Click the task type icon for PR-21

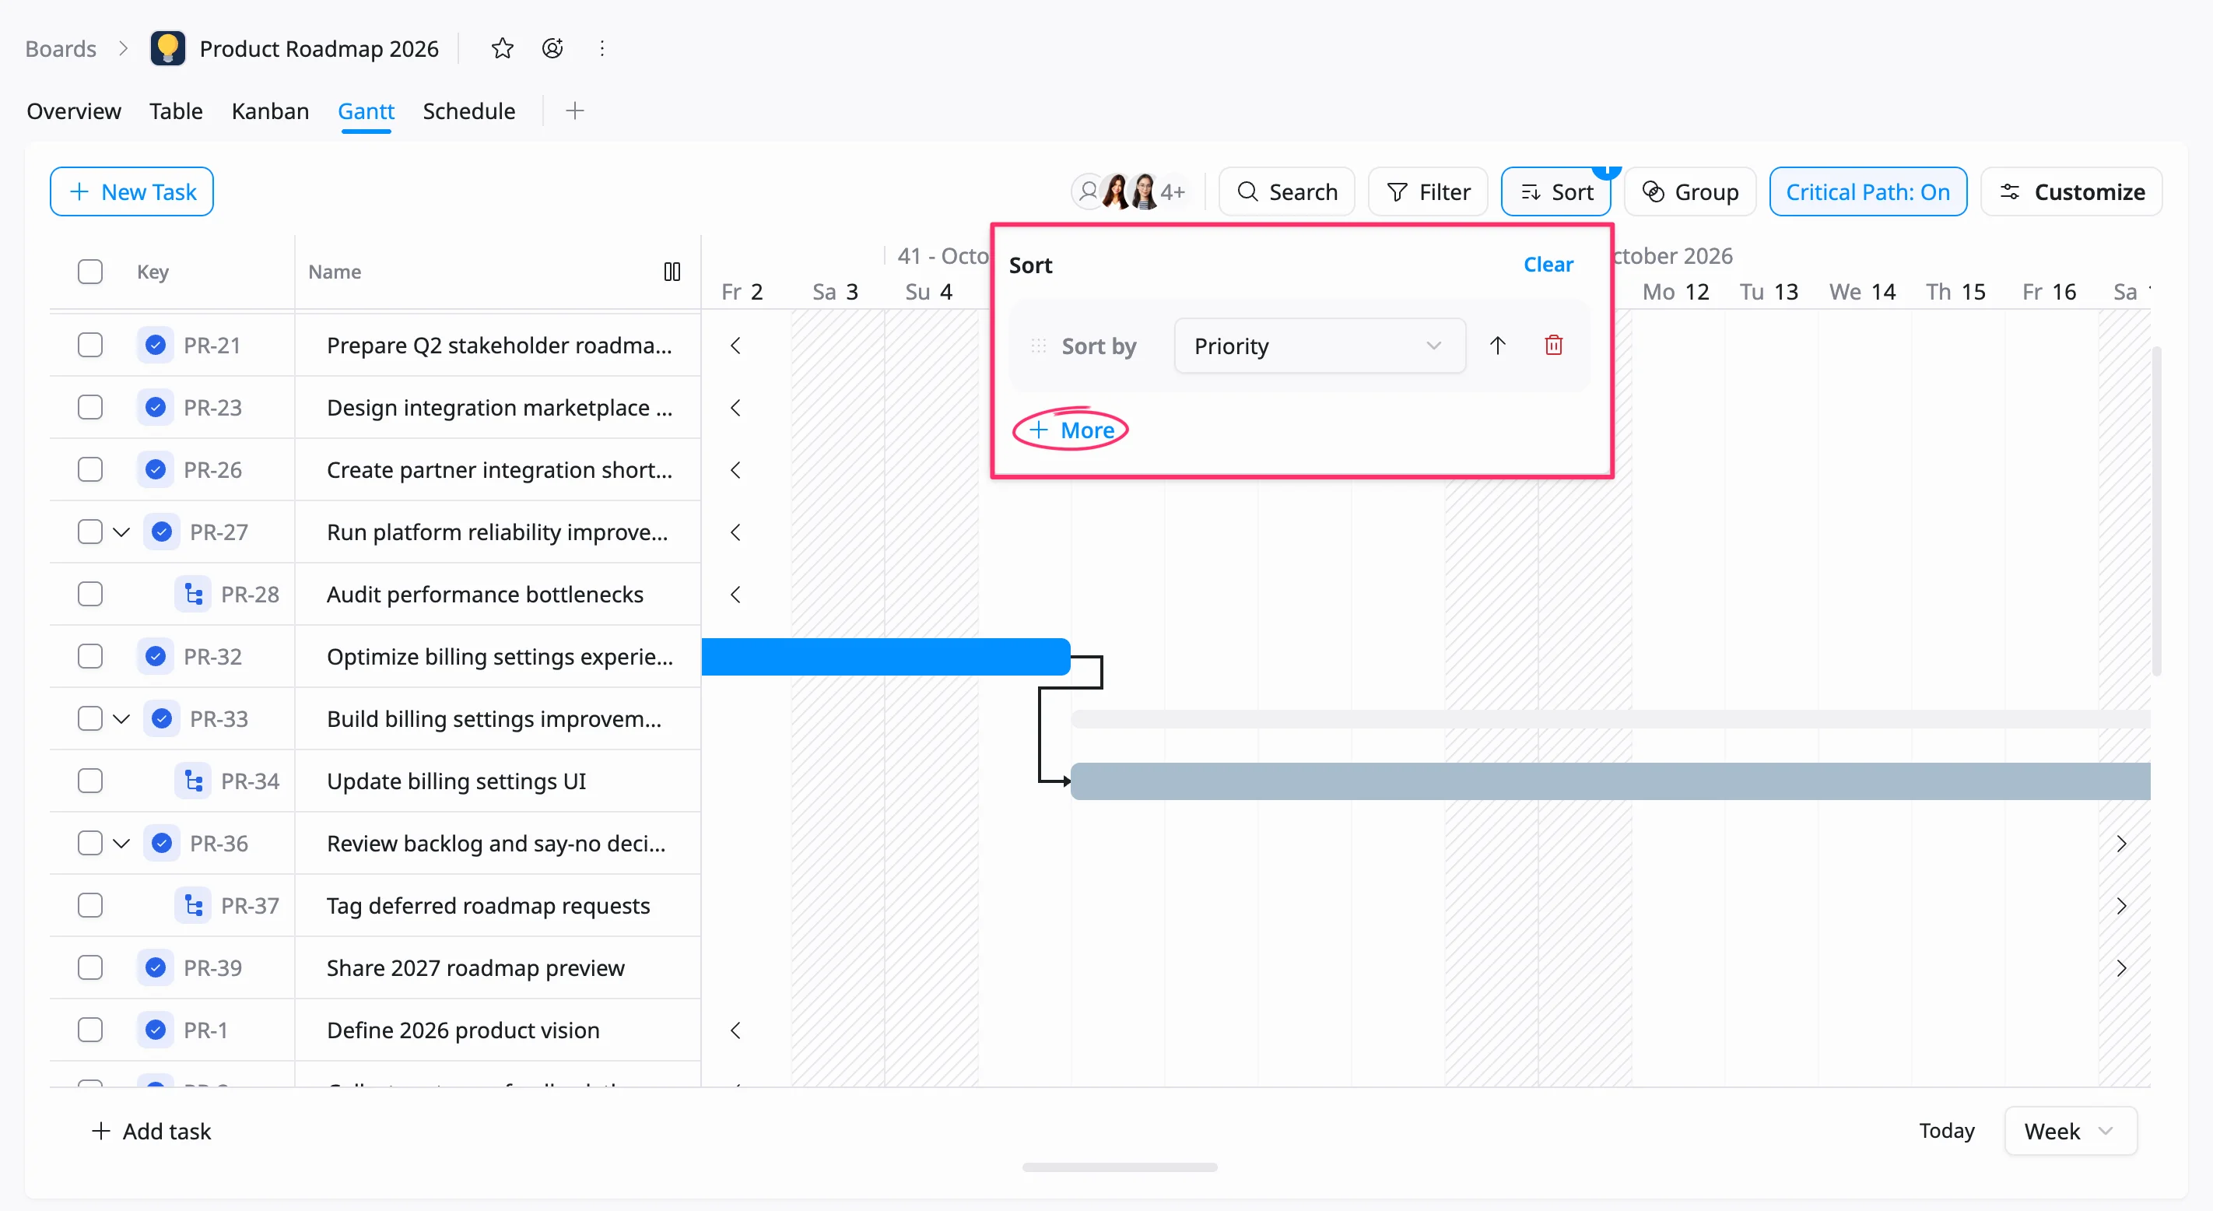pyautogui.click(x=156, y=346)
